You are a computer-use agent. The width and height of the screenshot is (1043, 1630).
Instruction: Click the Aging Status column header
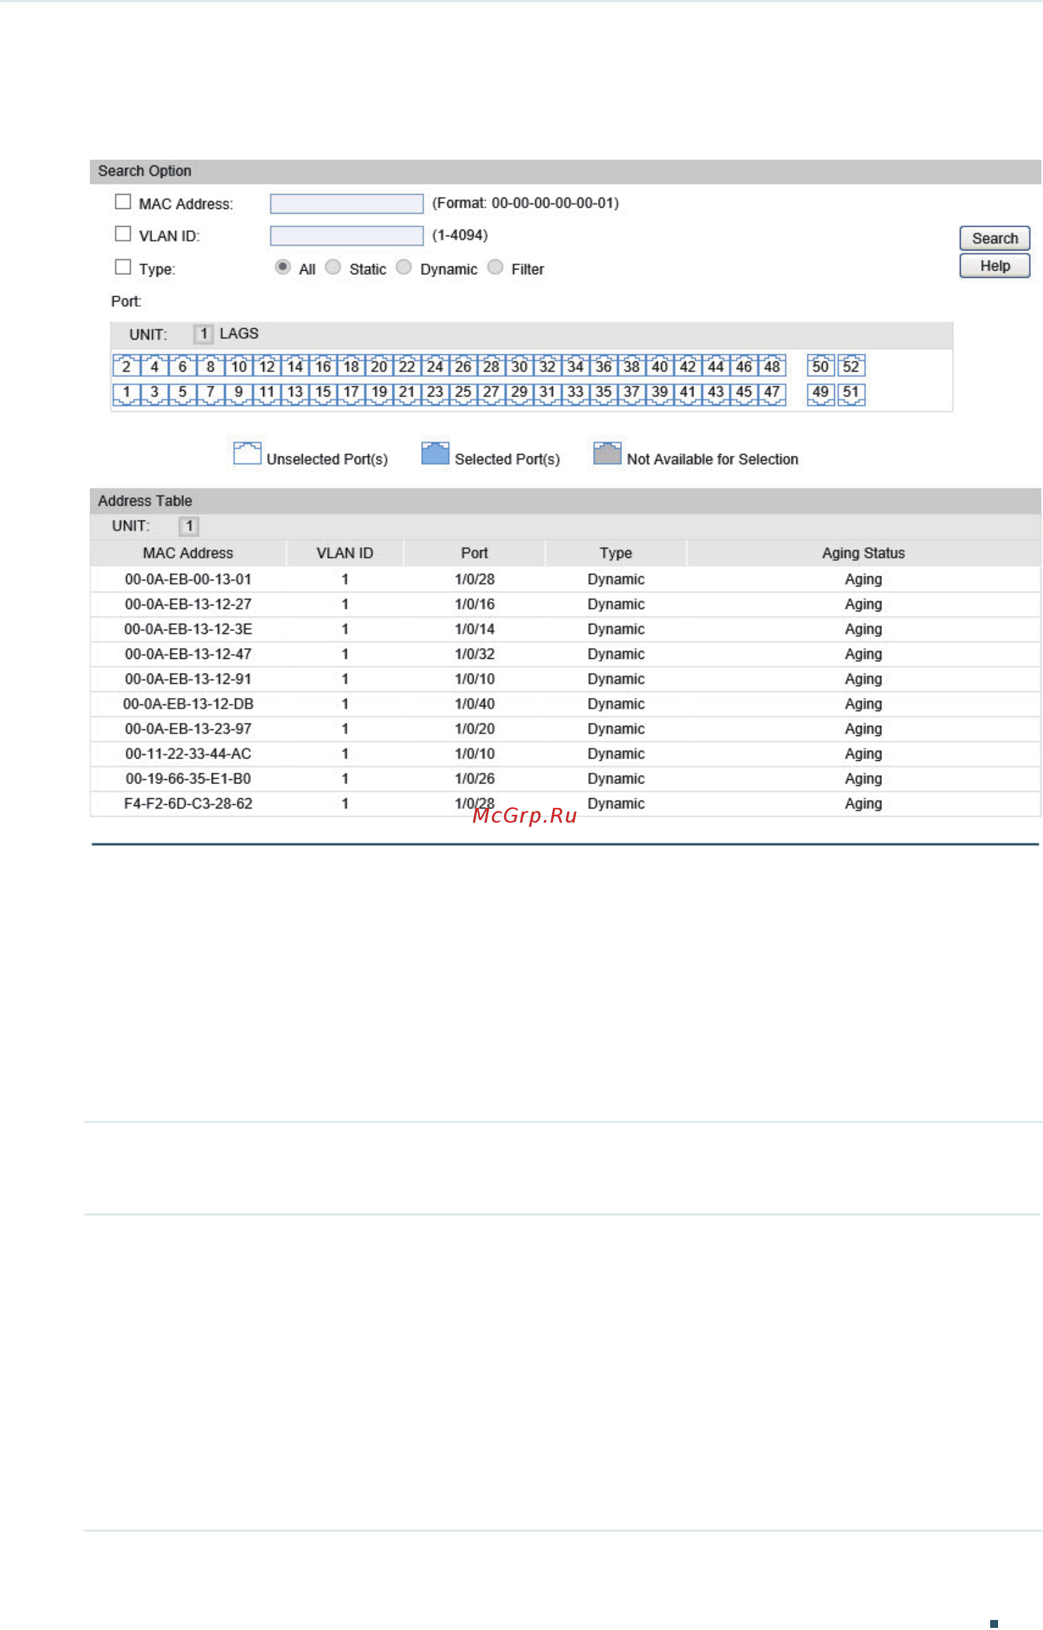click(864, 553)
